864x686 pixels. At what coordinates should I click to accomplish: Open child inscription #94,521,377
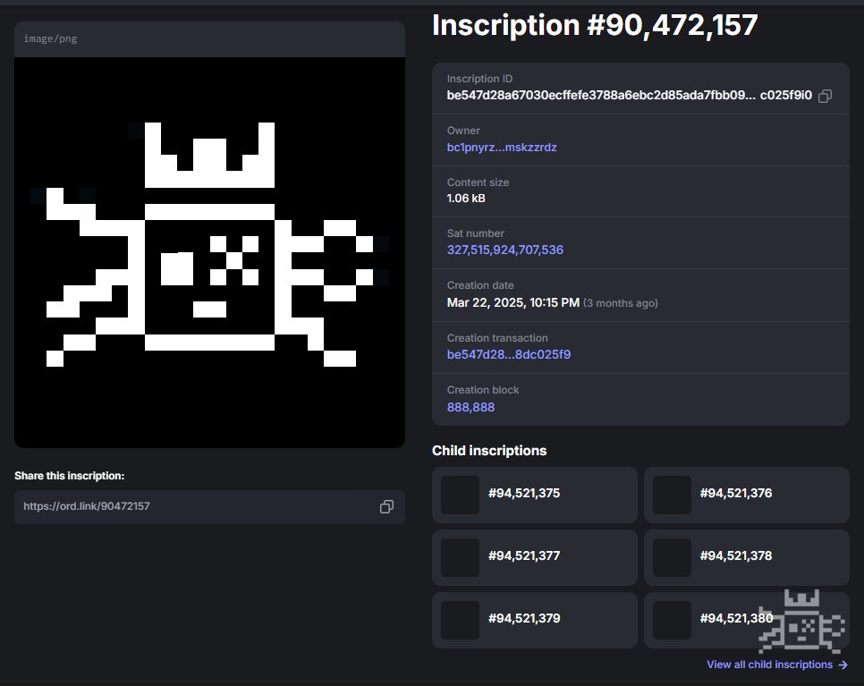click(x=535, y=557)
